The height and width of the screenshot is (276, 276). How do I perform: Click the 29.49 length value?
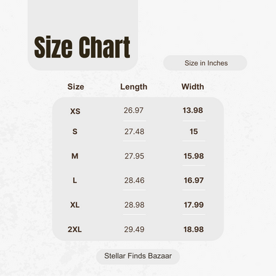[x=134, y=230]
